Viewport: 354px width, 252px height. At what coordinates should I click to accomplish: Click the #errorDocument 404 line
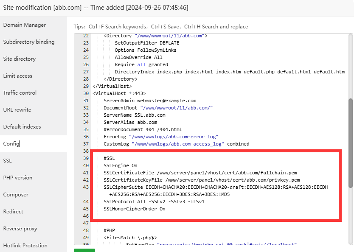point(143,129)
